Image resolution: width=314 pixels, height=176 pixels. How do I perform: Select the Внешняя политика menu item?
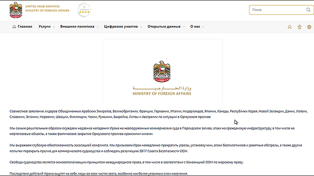77,27
